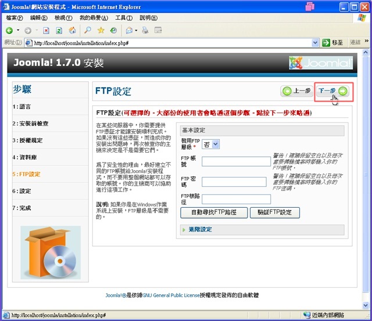
Task: Select step 7: 完成
Action: pyautogui.click(x=22, y=208)
